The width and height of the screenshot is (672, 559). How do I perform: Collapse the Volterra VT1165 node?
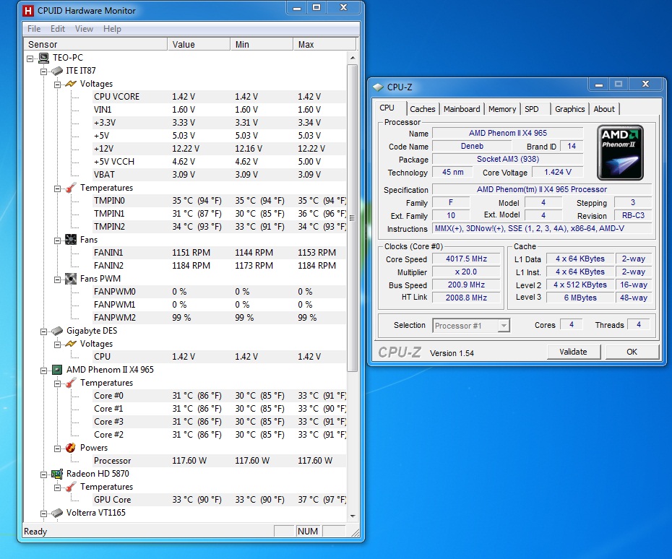coord(43,513)
